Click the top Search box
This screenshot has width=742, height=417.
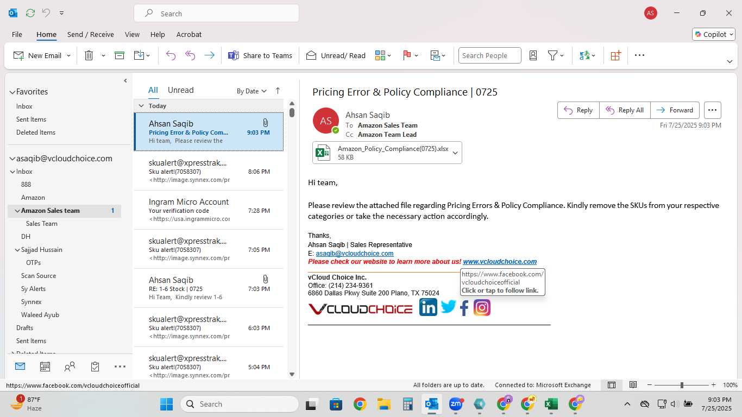216,14
